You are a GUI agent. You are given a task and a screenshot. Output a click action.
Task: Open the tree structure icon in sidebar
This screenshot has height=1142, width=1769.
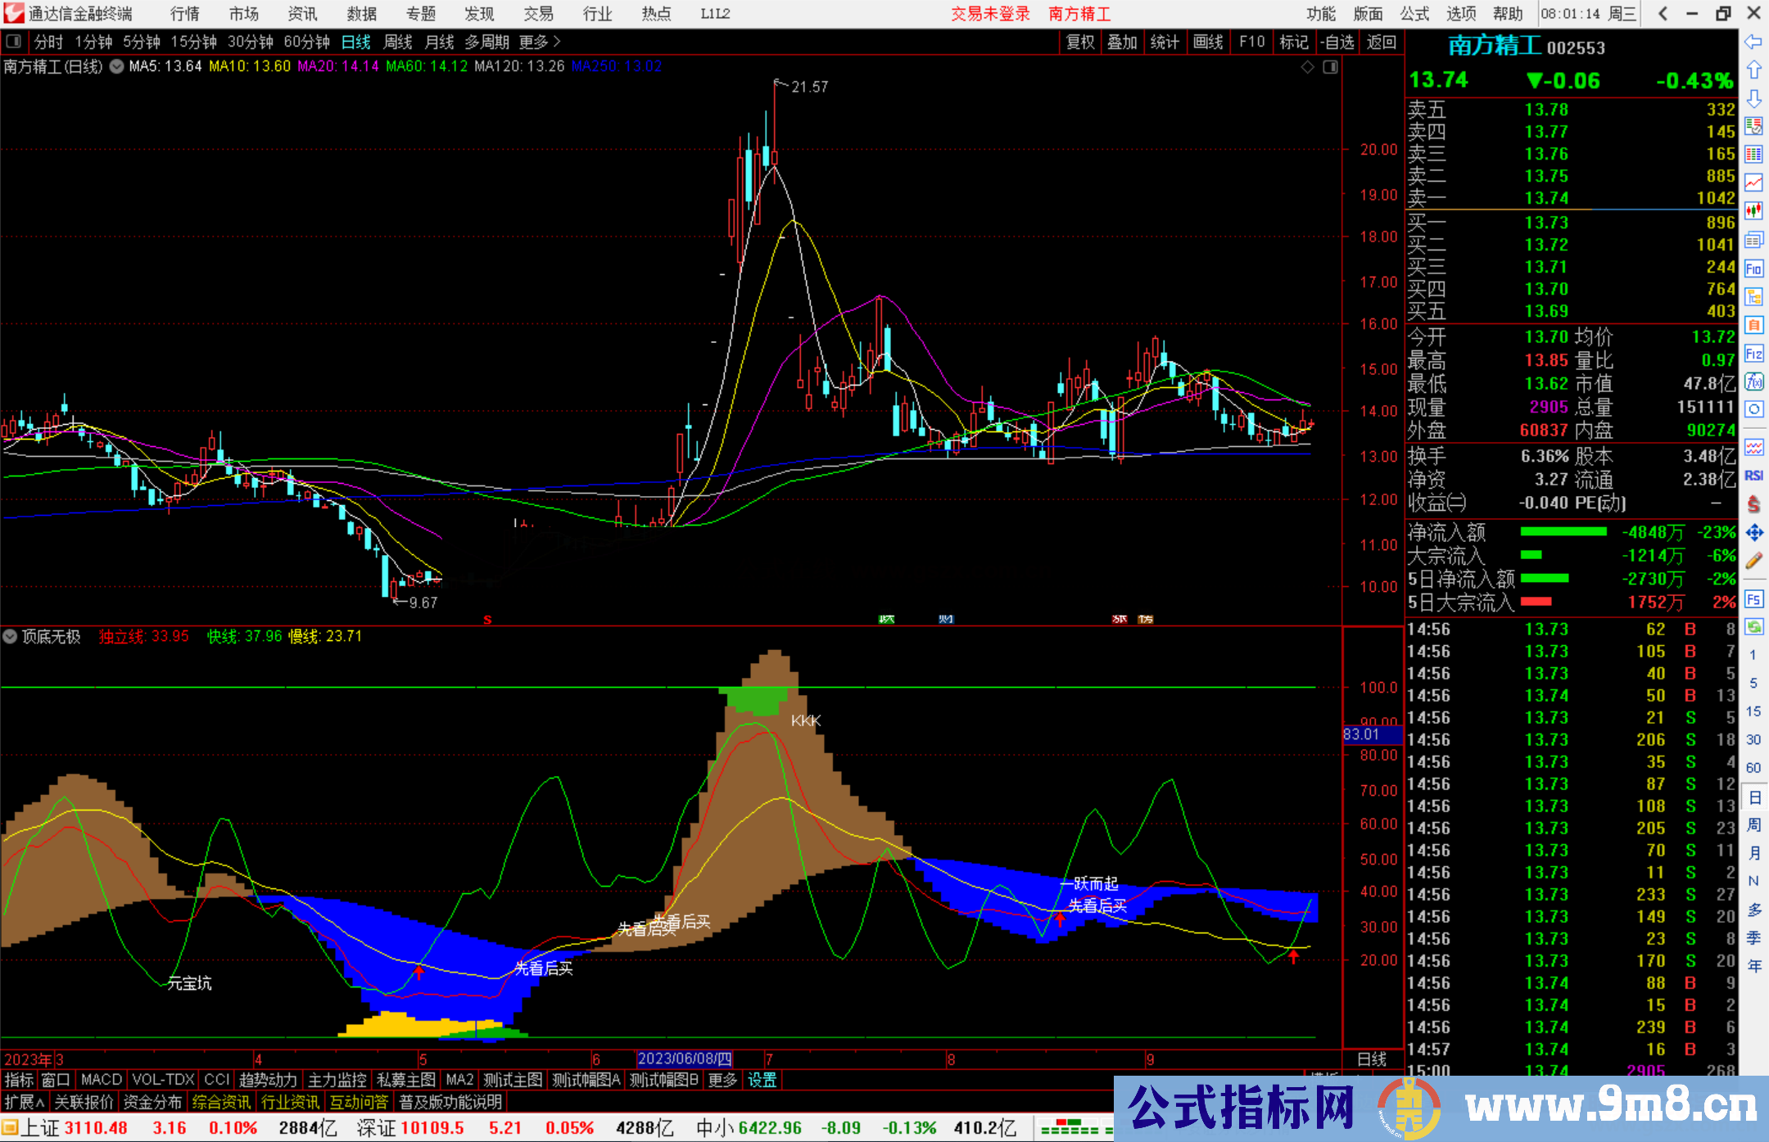click(x=1753, y=296)
